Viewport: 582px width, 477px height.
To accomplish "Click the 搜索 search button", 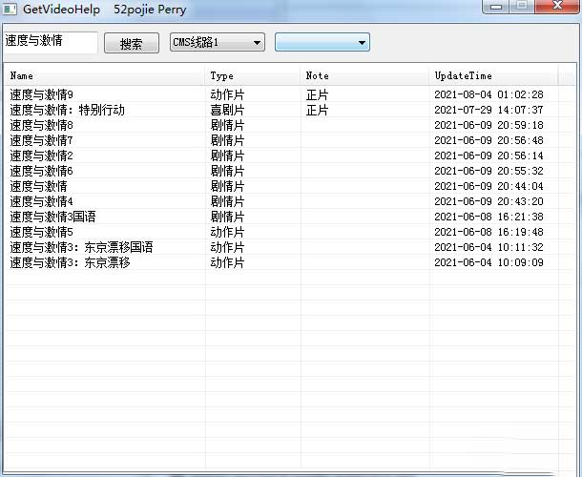I will [x=132, y=43].
